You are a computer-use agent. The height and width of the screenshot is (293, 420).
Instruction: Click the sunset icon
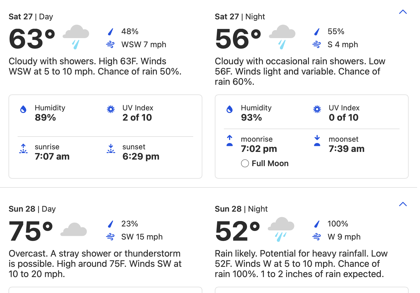[x=111, y=148]
